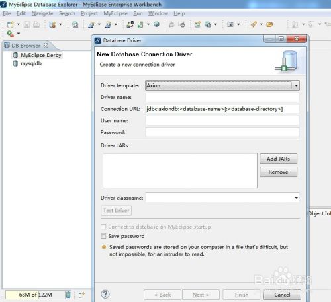Click into the User name field
This screenshot has width=331, height=302.
[x=222, y=120]
